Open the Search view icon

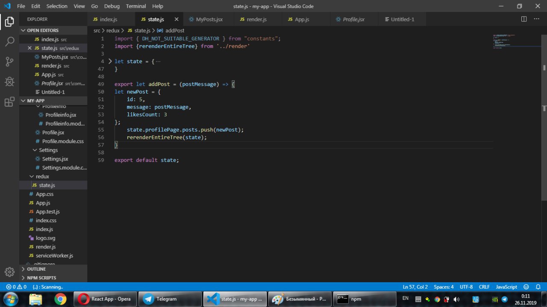tap(9, 42)
